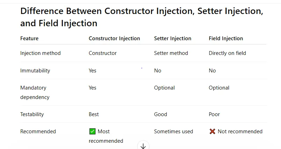Click the green checkmark icon
281x149 pixels.
92,132
